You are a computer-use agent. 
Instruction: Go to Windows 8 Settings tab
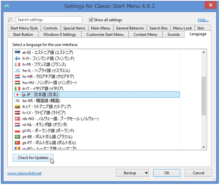click(x=60, y=35)
